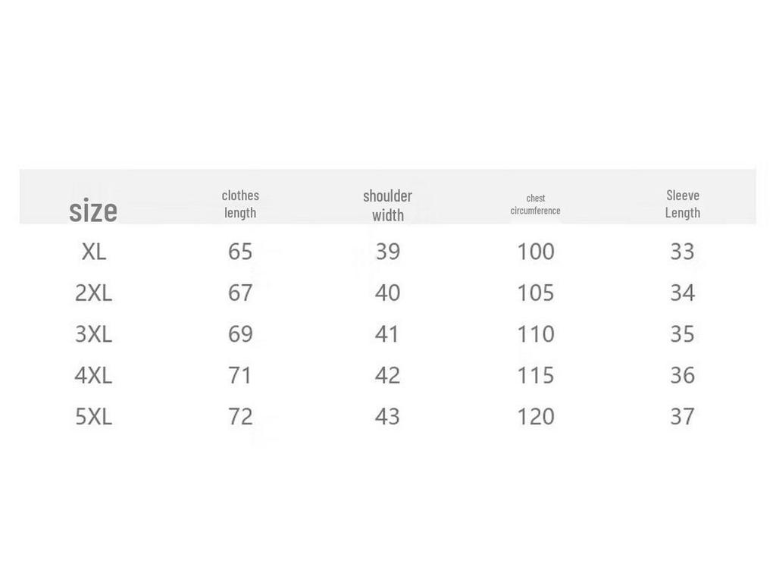Click the 'chest circumference' header label
The width and height of the screenshot is (776, 582).
(x=535, y=204)
